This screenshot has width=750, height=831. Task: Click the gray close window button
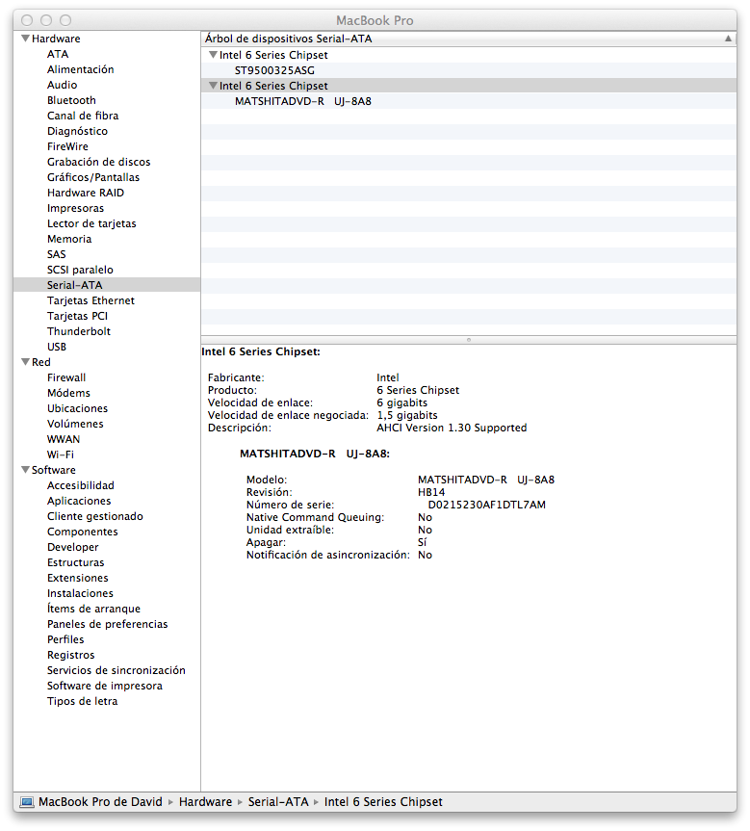coord(27,20)
